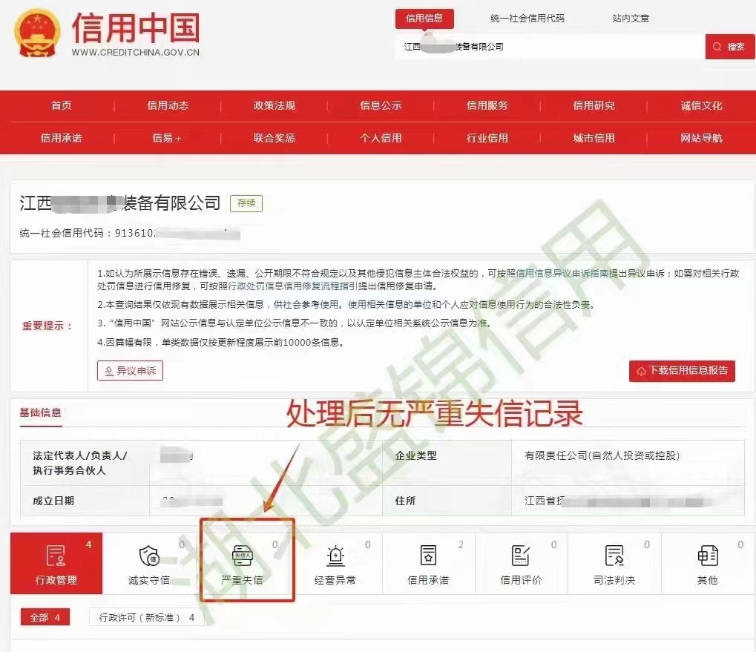Screen dimensions: 756x652
Task: Select the 诚实守信 shield icon
Action: tap(149, 556)
